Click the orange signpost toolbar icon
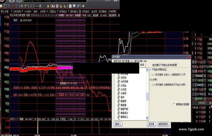The image size is (212, 136). (26, 6)
